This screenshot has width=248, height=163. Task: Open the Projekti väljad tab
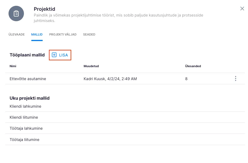pos(63,35)
